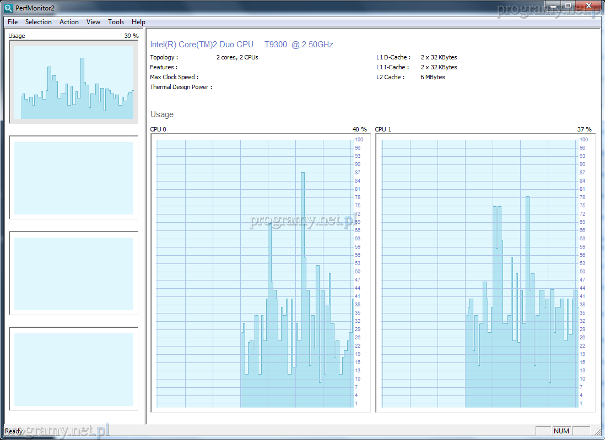The image size is (605, 440).
Task: Open the Help menu
Action: [x=138, y=22]
